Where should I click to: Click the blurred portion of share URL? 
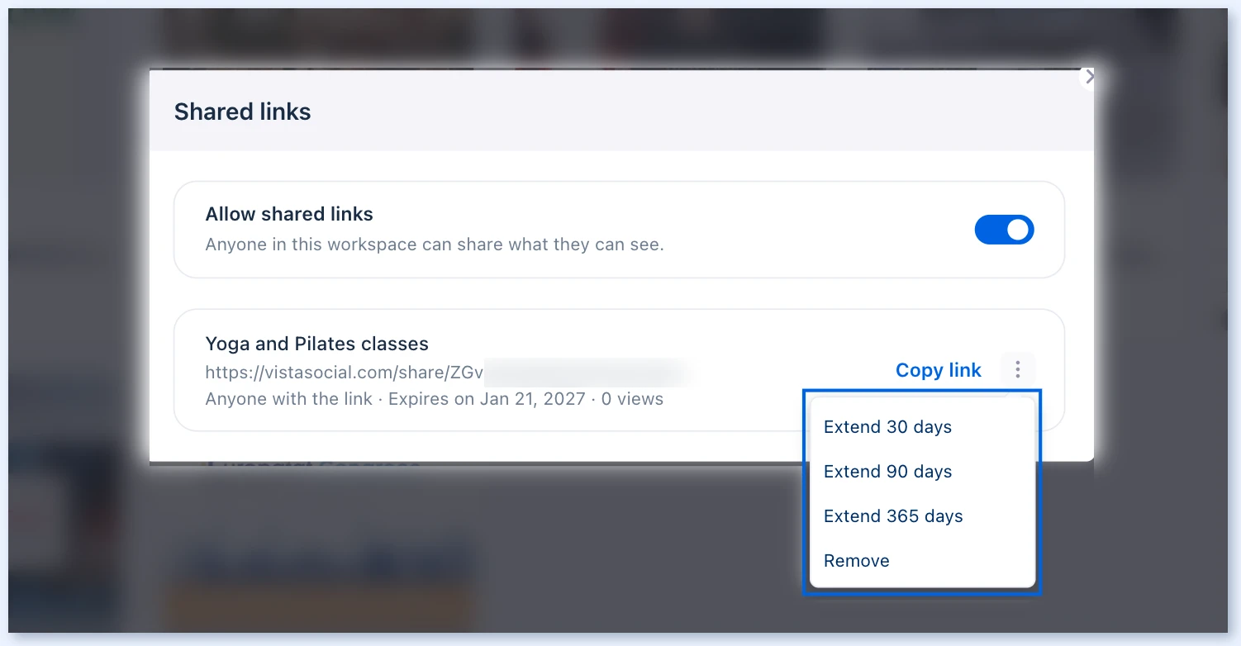click(x=588, y=372)
